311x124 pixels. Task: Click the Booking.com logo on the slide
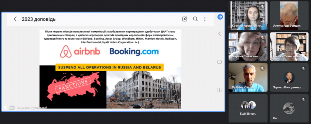coord(134,52)
